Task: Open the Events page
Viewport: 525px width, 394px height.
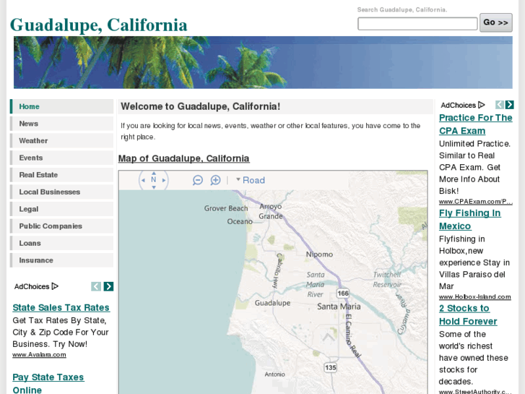Action: click(x=61, y=158)
